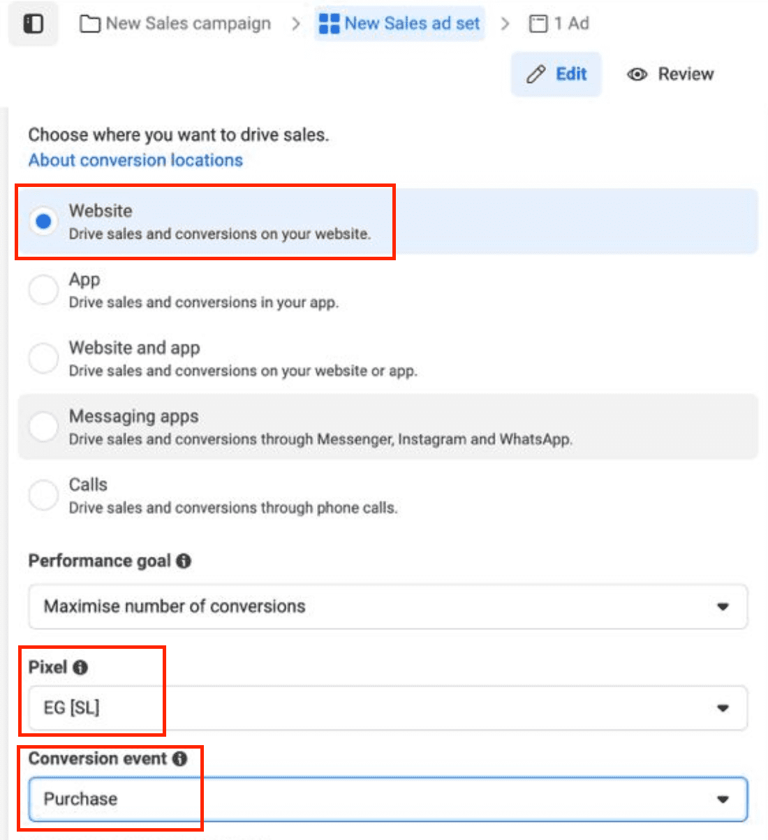Image resolution: width=768 pixels, height=840 pixels.
Task: Open the Pixel info icon
Action: tap(80, 668)
